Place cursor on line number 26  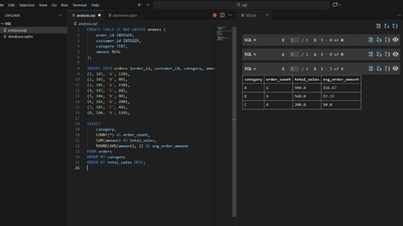pyautogui.click(x=77, y=168)
